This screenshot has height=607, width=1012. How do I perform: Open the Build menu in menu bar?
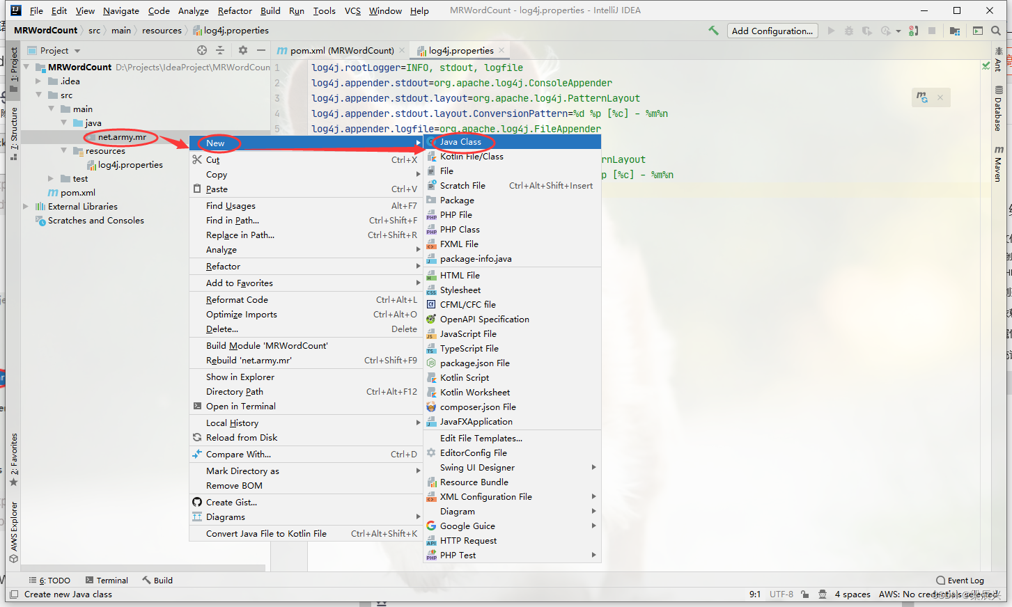coord(270,10)
